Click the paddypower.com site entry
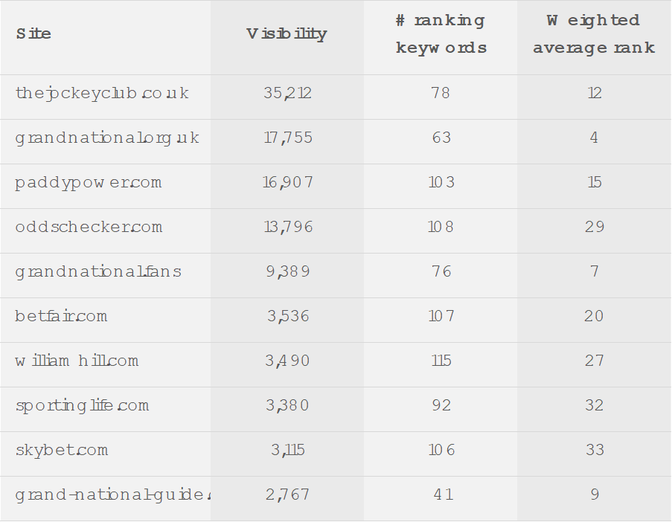Screen dimensions: 672x522 [x=88, y=183]
